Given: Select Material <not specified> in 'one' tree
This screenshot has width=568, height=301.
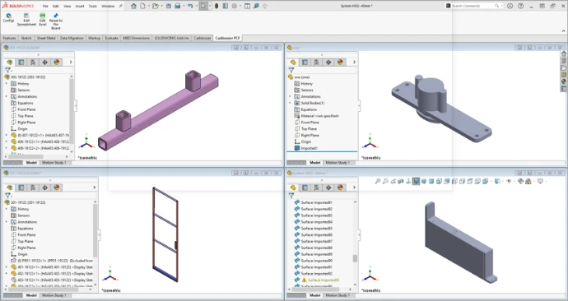Looking at the screenshot, I should (320, 116).
